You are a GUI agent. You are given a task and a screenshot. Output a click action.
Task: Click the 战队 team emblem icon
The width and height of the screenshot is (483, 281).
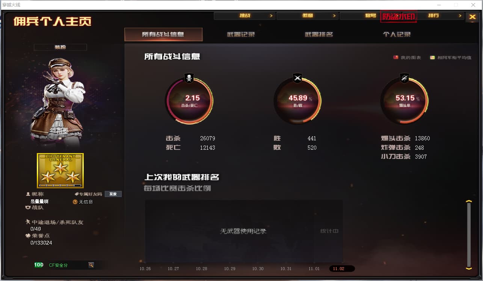[x=28, y=207]
